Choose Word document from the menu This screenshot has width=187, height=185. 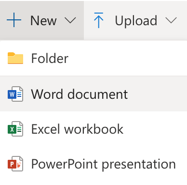[x=93, y=94]
